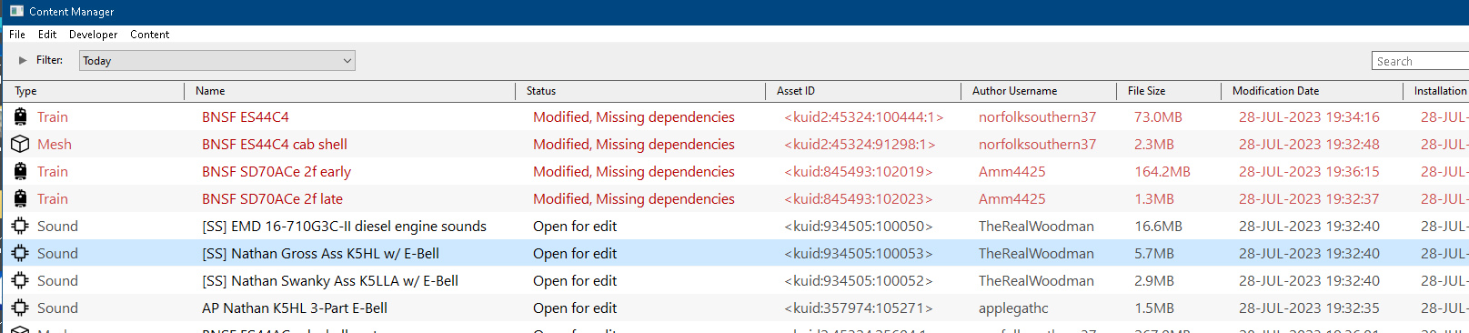Click asset ID <kuid:845493:102023>

(859, 198)
